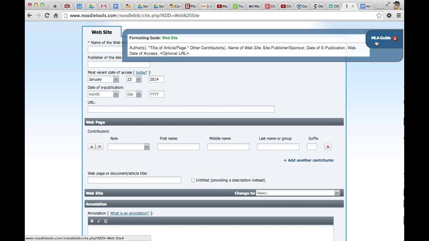Apply italic in the annotation editor
This screenshot has height=241, width=429.
pos(99,221)
